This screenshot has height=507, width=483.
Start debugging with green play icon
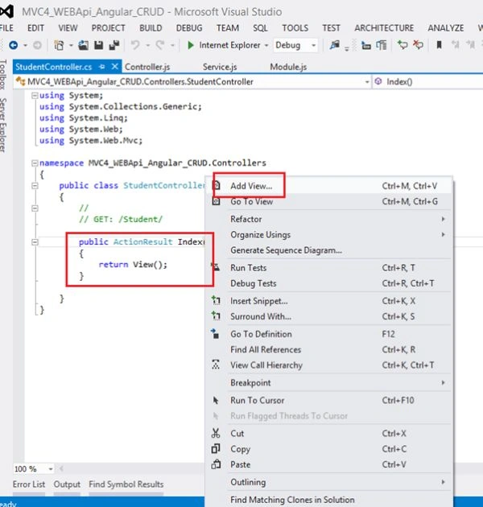click(191, 45)
